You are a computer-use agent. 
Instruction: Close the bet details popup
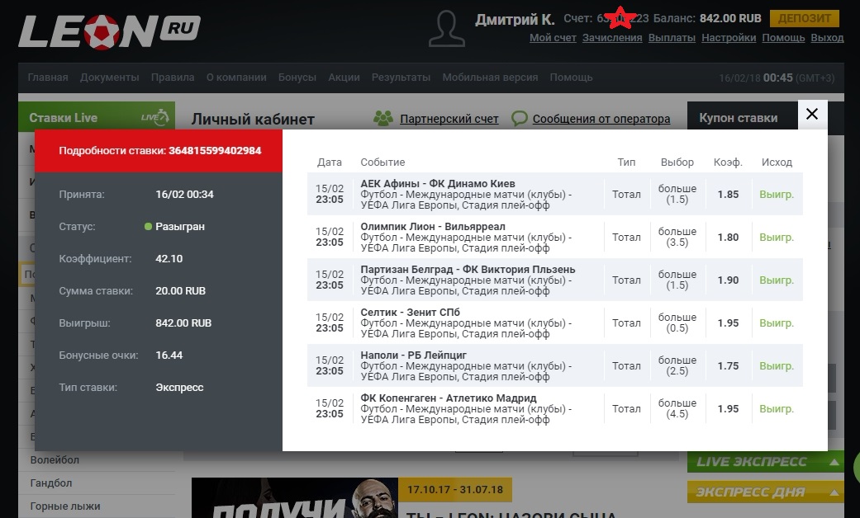pyautogui.click(x=812, y=114)
